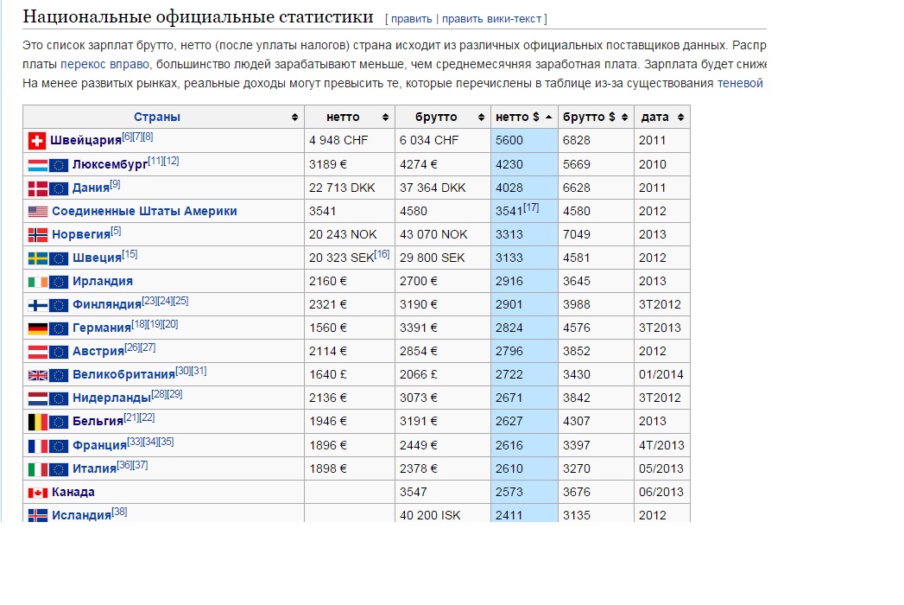Sort by the дата column arrows
This screenshot has width=904, height=605.
pyautogui.click(x=681, y=118)
